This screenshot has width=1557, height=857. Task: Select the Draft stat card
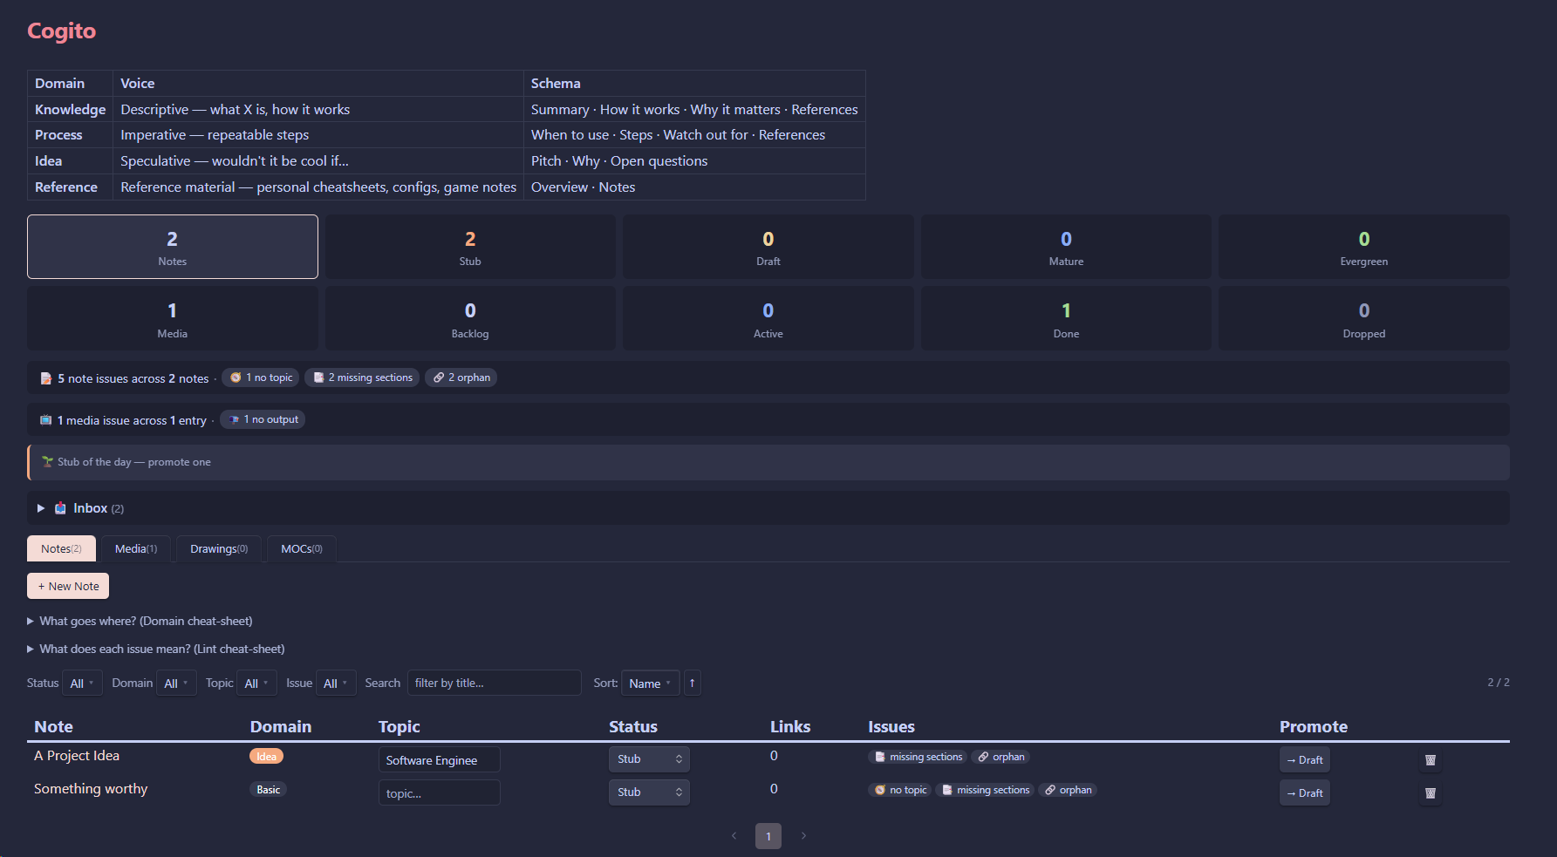click(x=768, y=247)
